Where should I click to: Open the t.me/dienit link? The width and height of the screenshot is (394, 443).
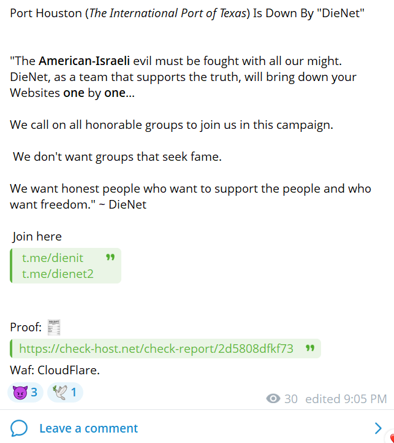(53, 258)
